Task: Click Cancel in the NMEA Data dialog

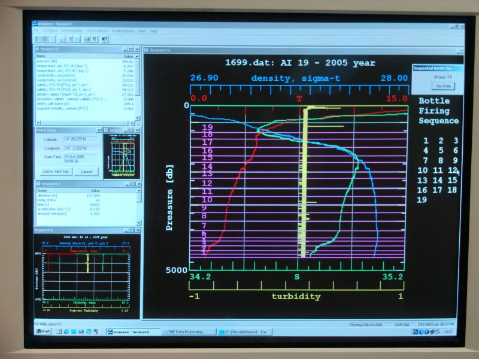Action: click(x=86, y=172)
